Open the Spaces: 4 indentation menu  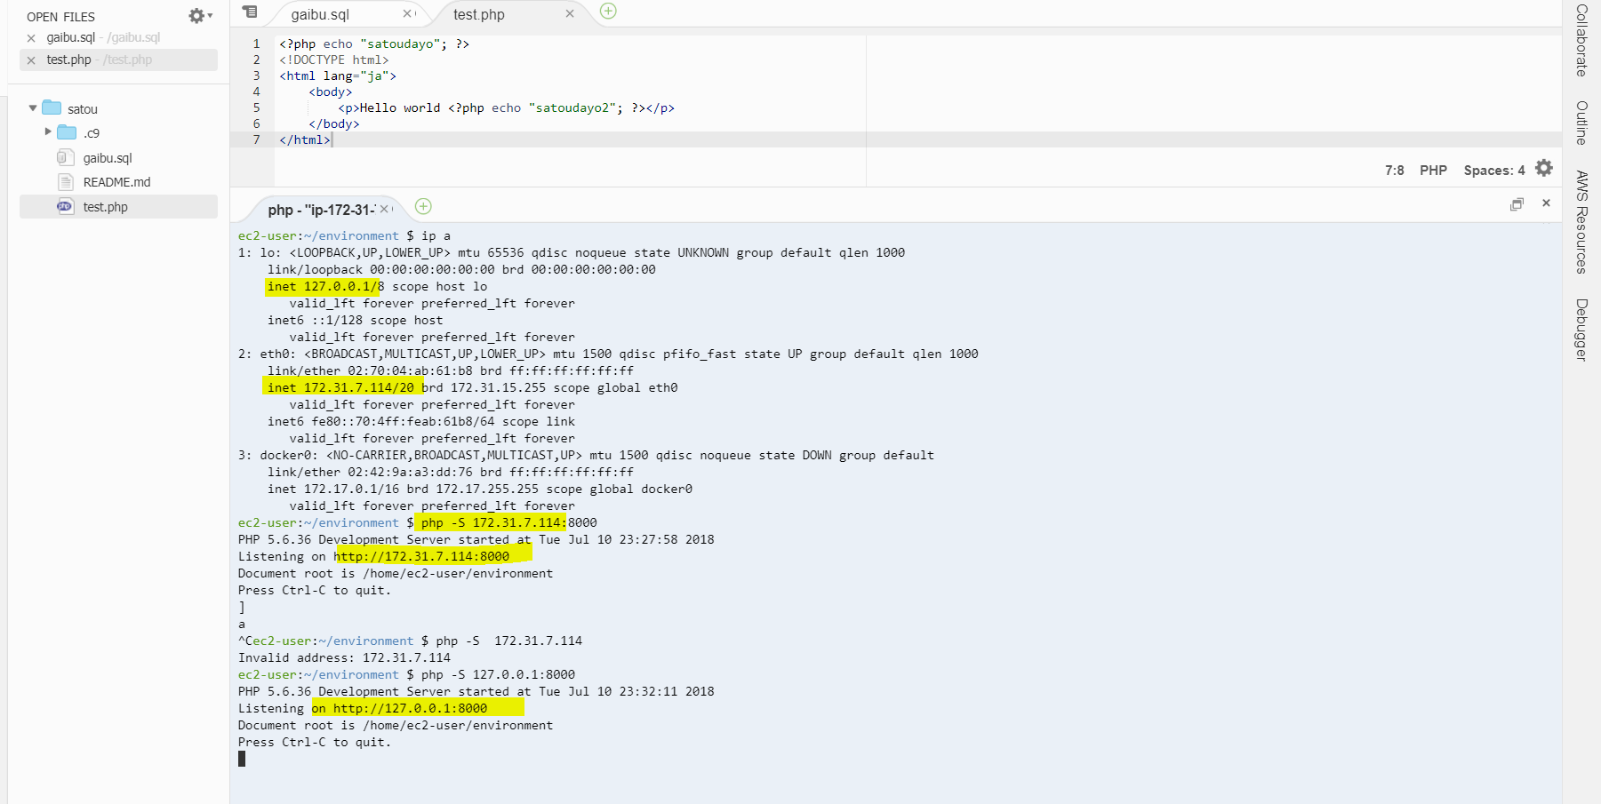pyautogui.click(x=1494, y=171)
